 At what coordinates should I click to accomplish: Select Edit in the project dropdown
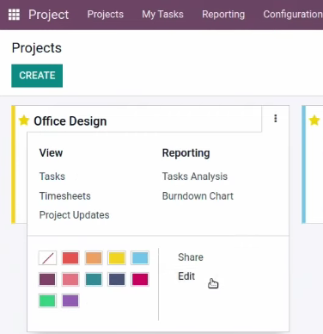(x=186, y=276)
